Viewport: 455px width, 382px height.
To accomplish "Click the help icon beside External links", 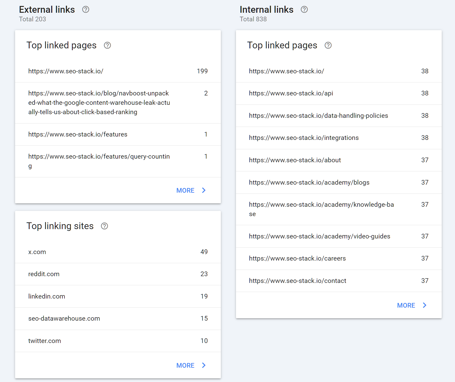I will pyautogui.click(x=85, y=10).
